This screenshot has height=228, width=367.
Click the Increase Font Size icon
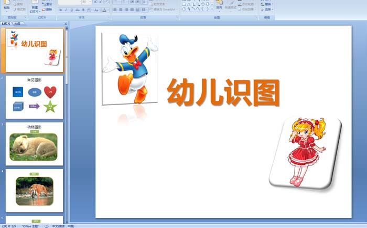pyautogui.click(x=95, y=2)
